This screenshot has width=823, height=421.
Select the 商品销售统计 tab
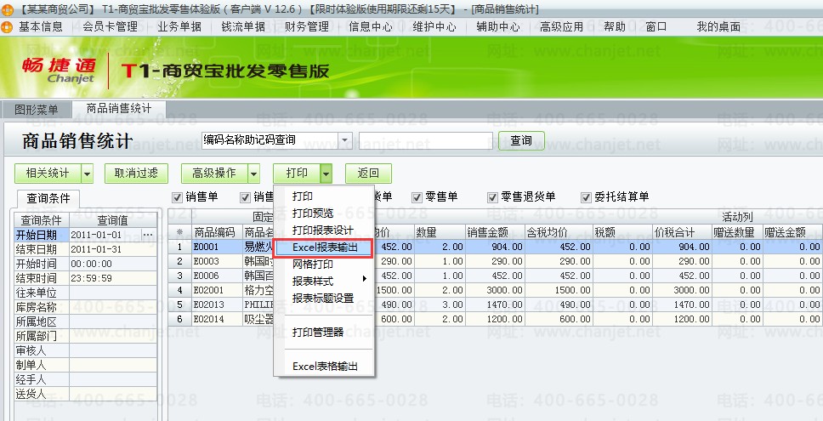coord(119,109)
